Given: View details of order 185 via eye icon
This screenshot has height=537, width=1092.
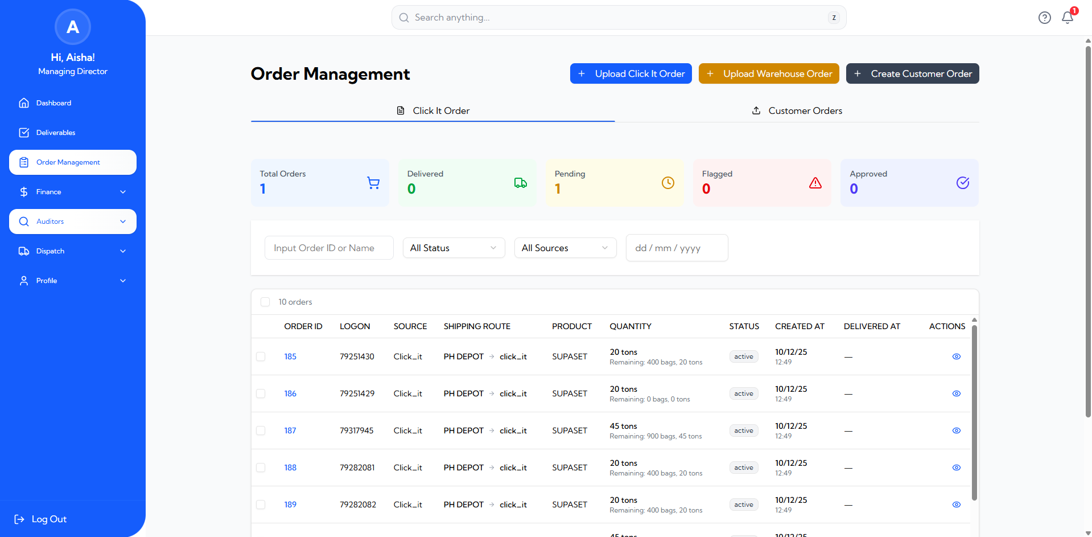Looking at the screenshot, I should tap(956, 356).
